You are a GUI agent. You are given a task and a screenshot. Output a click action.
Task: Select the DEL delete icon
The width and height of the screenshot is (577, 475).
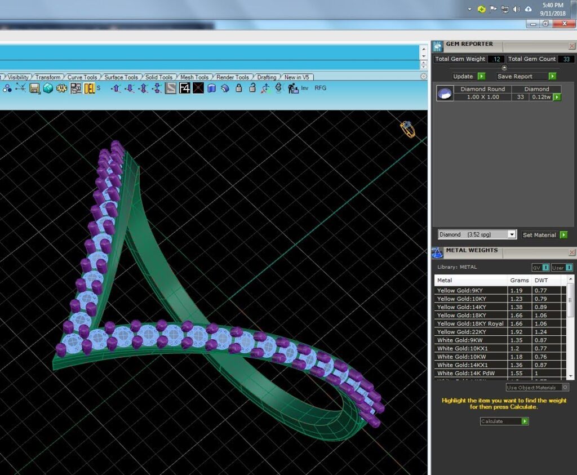(90, 88)
